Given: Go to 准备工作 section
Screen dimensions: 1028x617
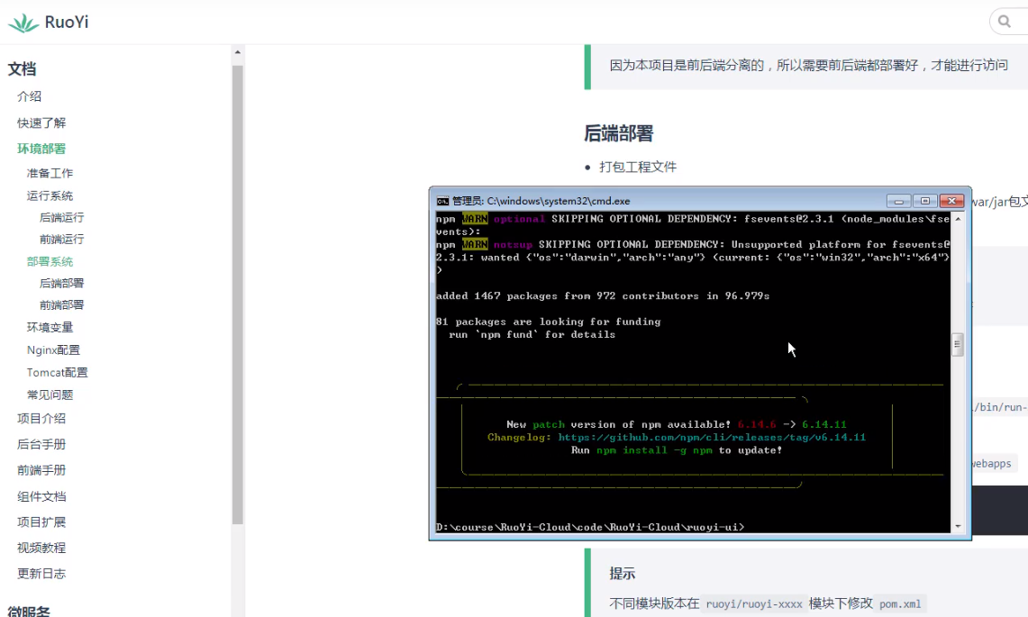Looking at the screenshot, I should [50, 173].
